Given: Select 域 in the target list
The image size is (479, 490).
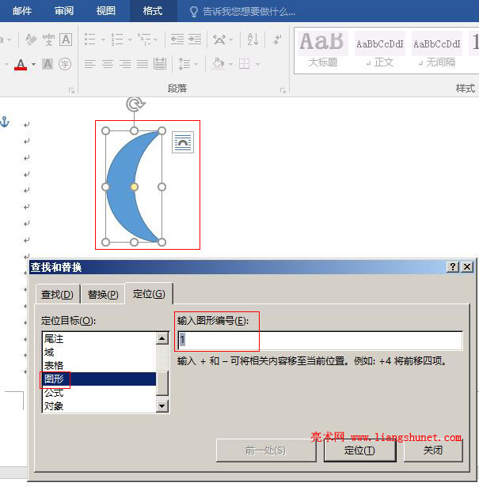Looking at the screenshot, I should click(99, 352).
